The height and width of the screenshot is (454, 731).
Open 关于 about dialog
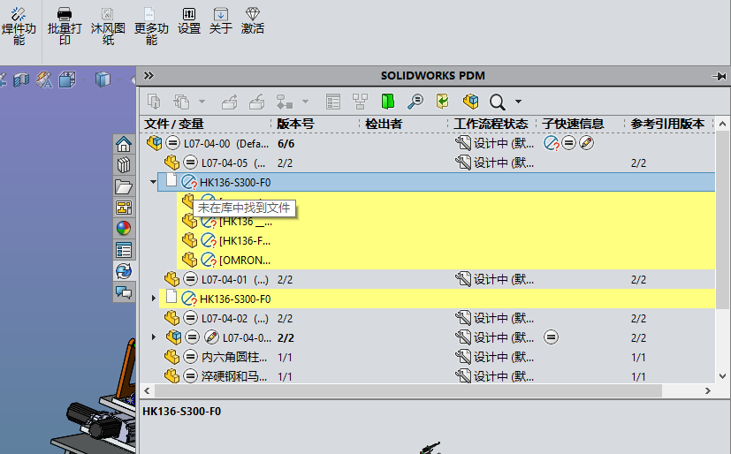220,21
